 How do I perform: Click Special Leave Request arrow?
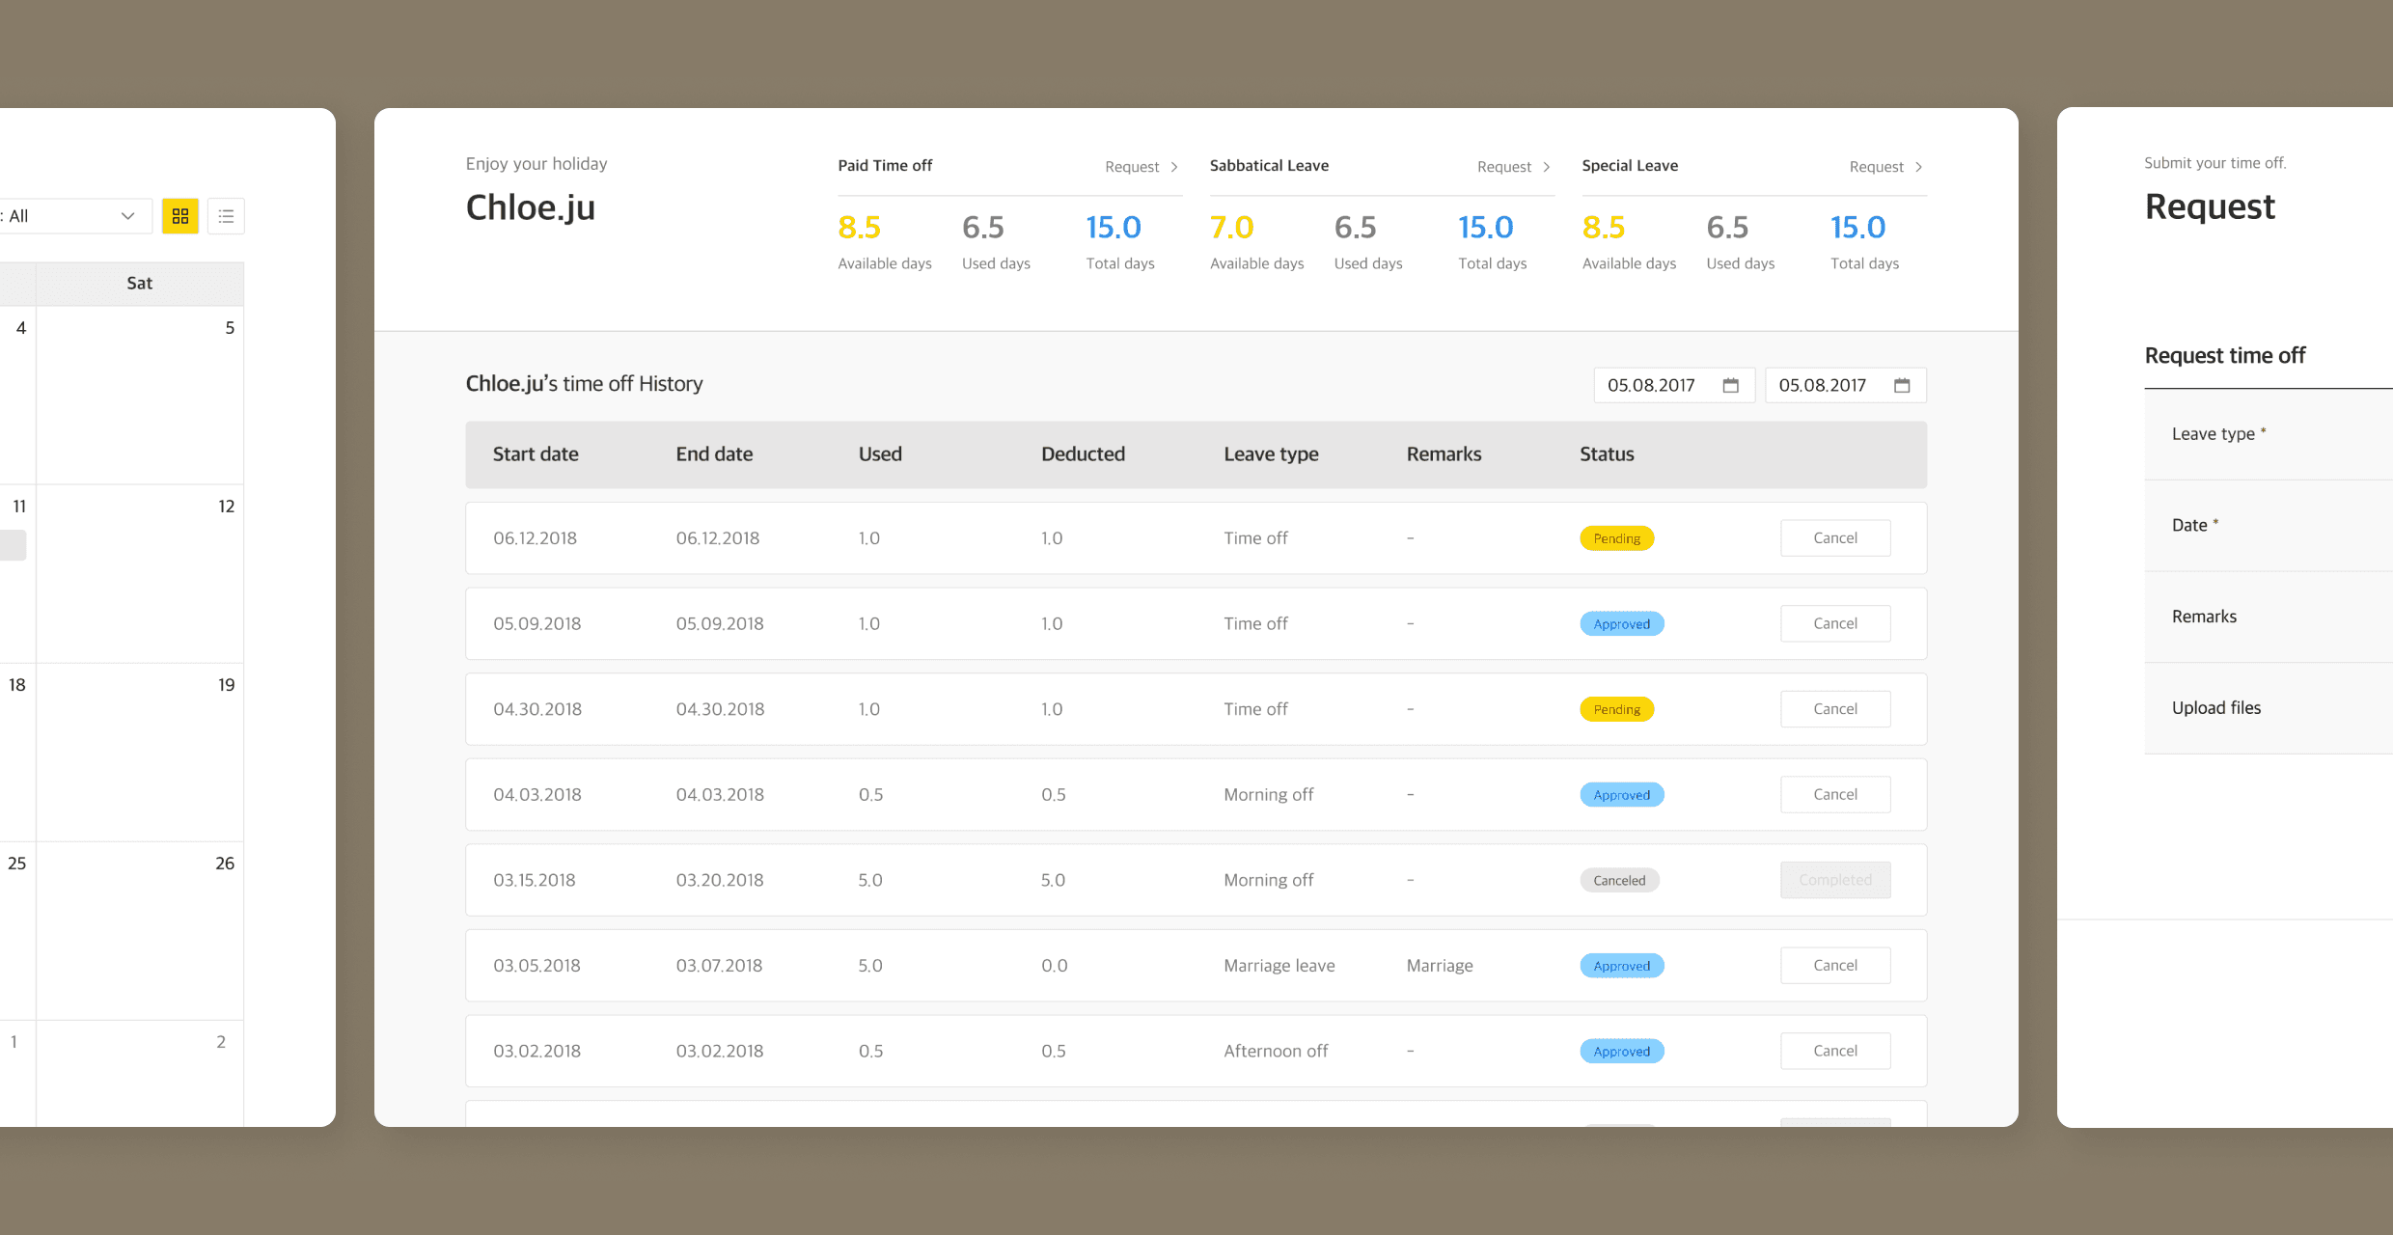click(x=1918, y=167)
